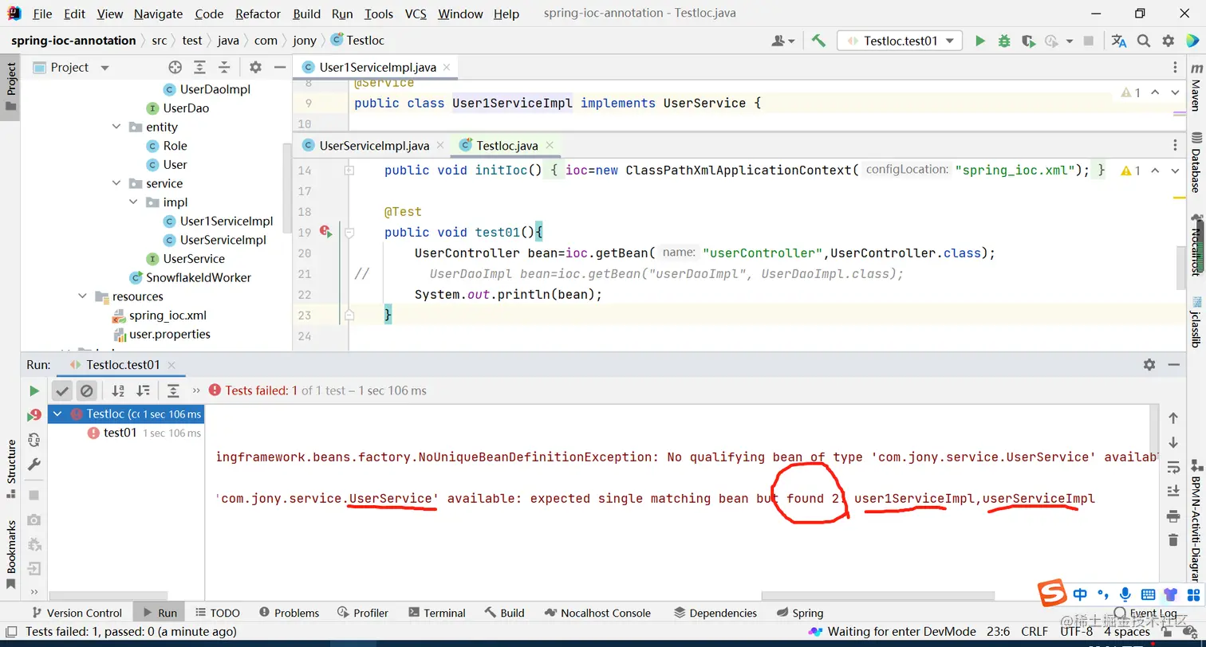Open the Terminal tool window tab
Image resolution: width=1206 pixels, height=647 pixels.
(x=436, y=613)
